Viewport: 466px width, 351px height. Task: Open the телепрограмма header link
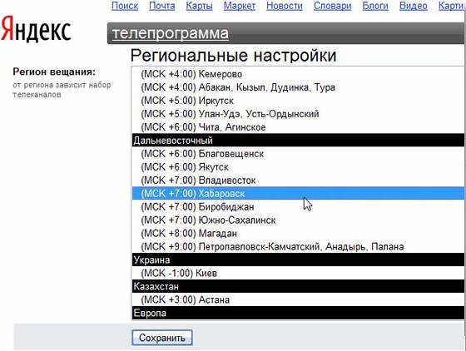[x=171, y=33]
